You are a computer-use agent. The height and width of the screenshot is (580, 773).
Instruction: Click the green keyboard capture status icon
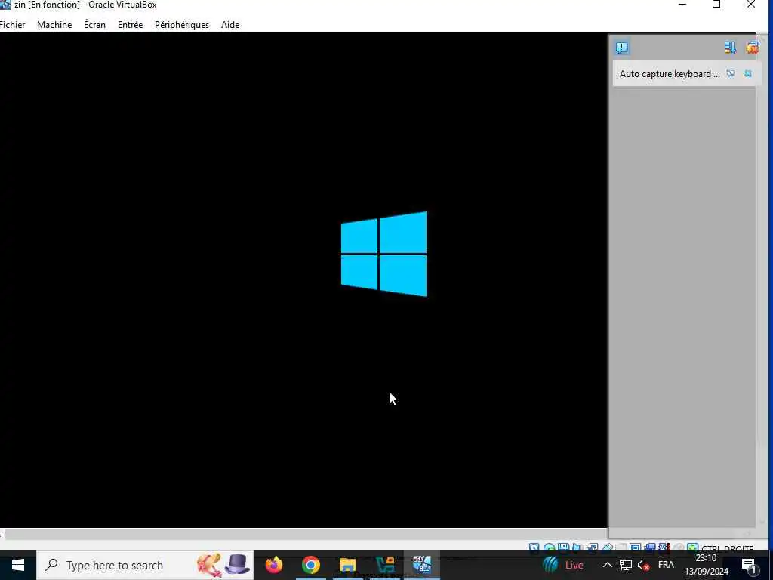coord(693,547)
